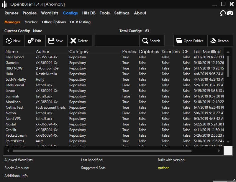Sort configs by the Author column header
Viewport: 236px width, 182px height.
point(43,52)
